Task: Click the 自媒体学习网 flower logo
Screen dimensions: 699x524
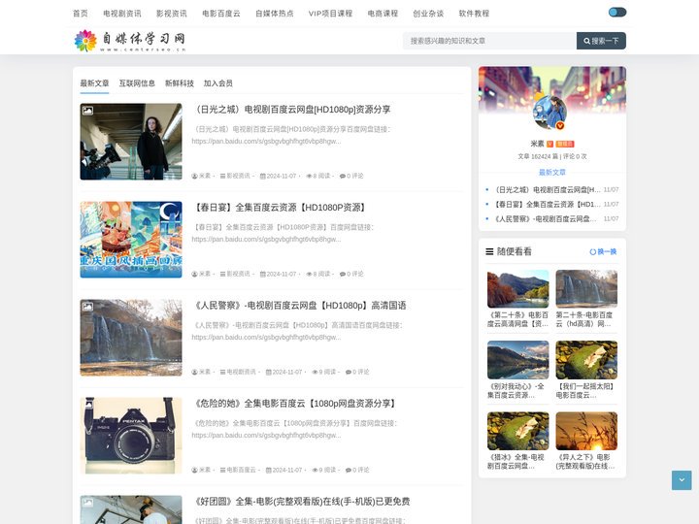Action: pyautogui.click(x=129, y=41)
